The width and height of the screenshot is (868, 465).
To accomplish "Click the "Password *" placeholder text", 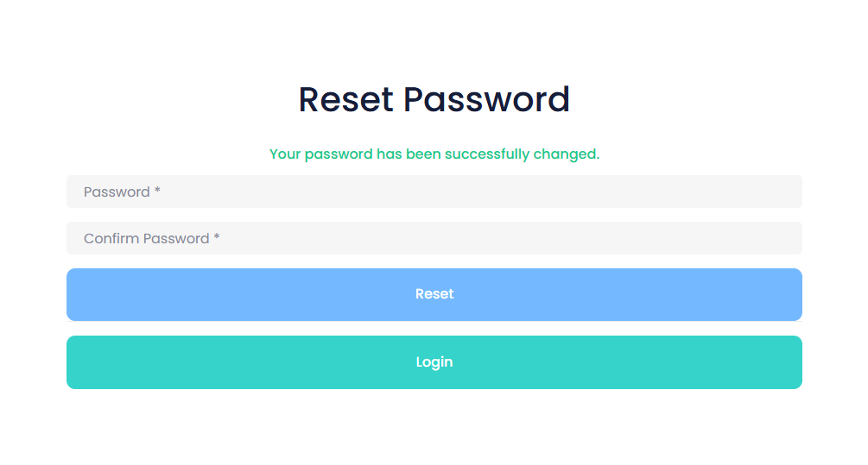I will coord(122,192).
